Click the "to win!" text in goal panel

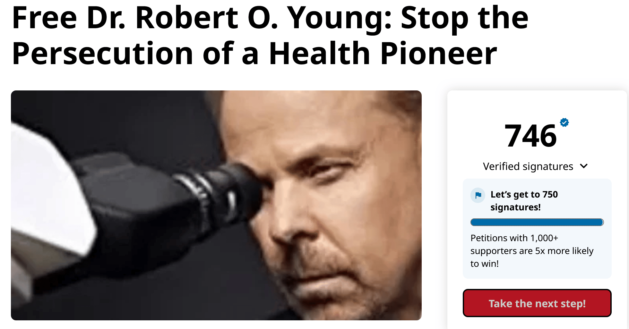(484, 264)
